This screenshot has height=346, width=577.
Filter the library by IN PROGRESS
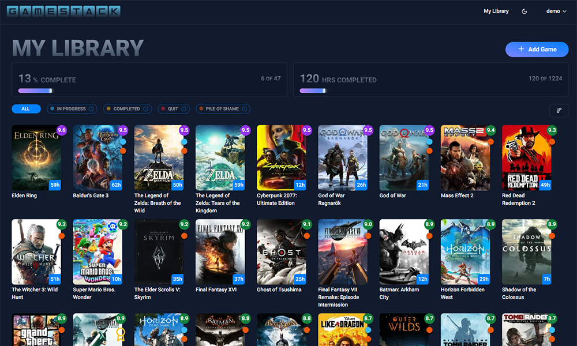[x=72, y=109]
